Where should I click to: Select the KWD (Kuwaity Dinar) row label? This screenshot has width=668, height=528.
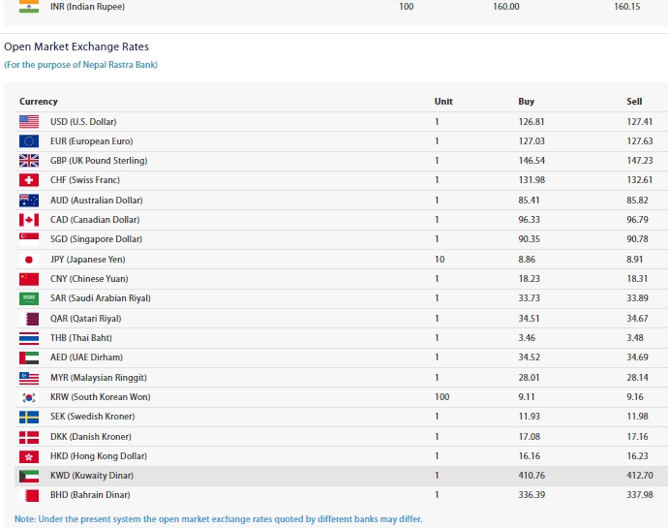coord(92,476)
